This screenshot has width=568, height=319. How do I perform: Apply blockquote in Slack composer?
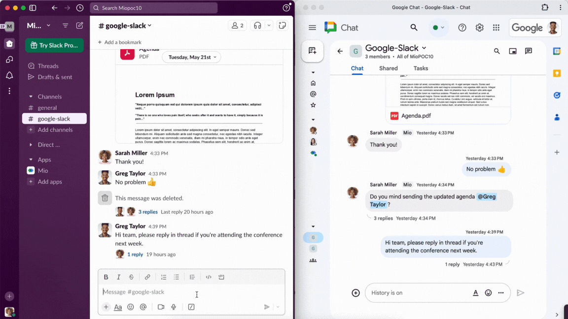pyautogui.click(x=192, y=277)
